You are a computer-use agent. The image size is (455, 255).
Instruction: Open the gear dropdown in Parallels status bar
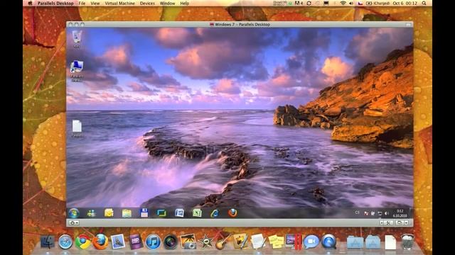[74, 223]
